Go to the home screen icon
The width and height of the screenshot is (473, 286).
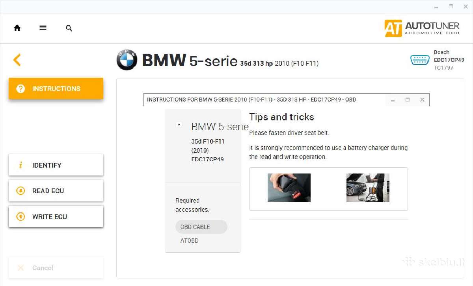[17, 28]
